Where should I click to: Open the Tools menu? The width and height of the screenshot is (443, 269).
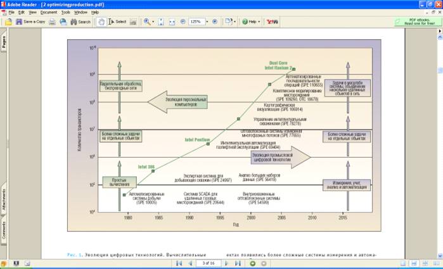tap(65, 12)
